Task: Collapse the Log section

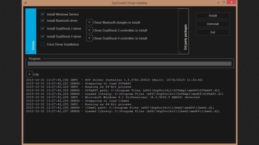Action: pos(29,74)
